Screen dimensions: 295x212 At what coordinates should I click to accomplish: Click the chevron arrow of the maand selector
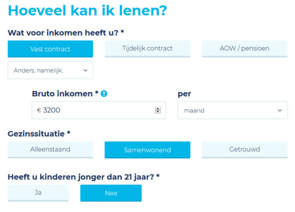click(280, 111)
